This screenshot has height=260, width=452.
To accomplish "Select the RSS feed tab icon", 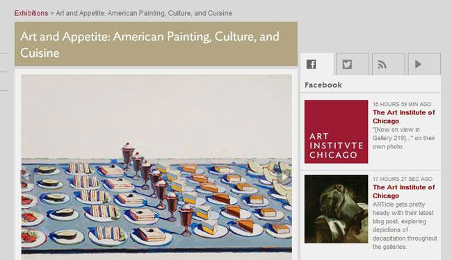I will click(x=382, y=64).
